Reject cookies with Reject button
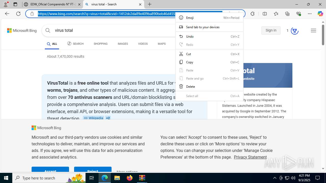Screen dimensions: 326x183 (93, 169)
